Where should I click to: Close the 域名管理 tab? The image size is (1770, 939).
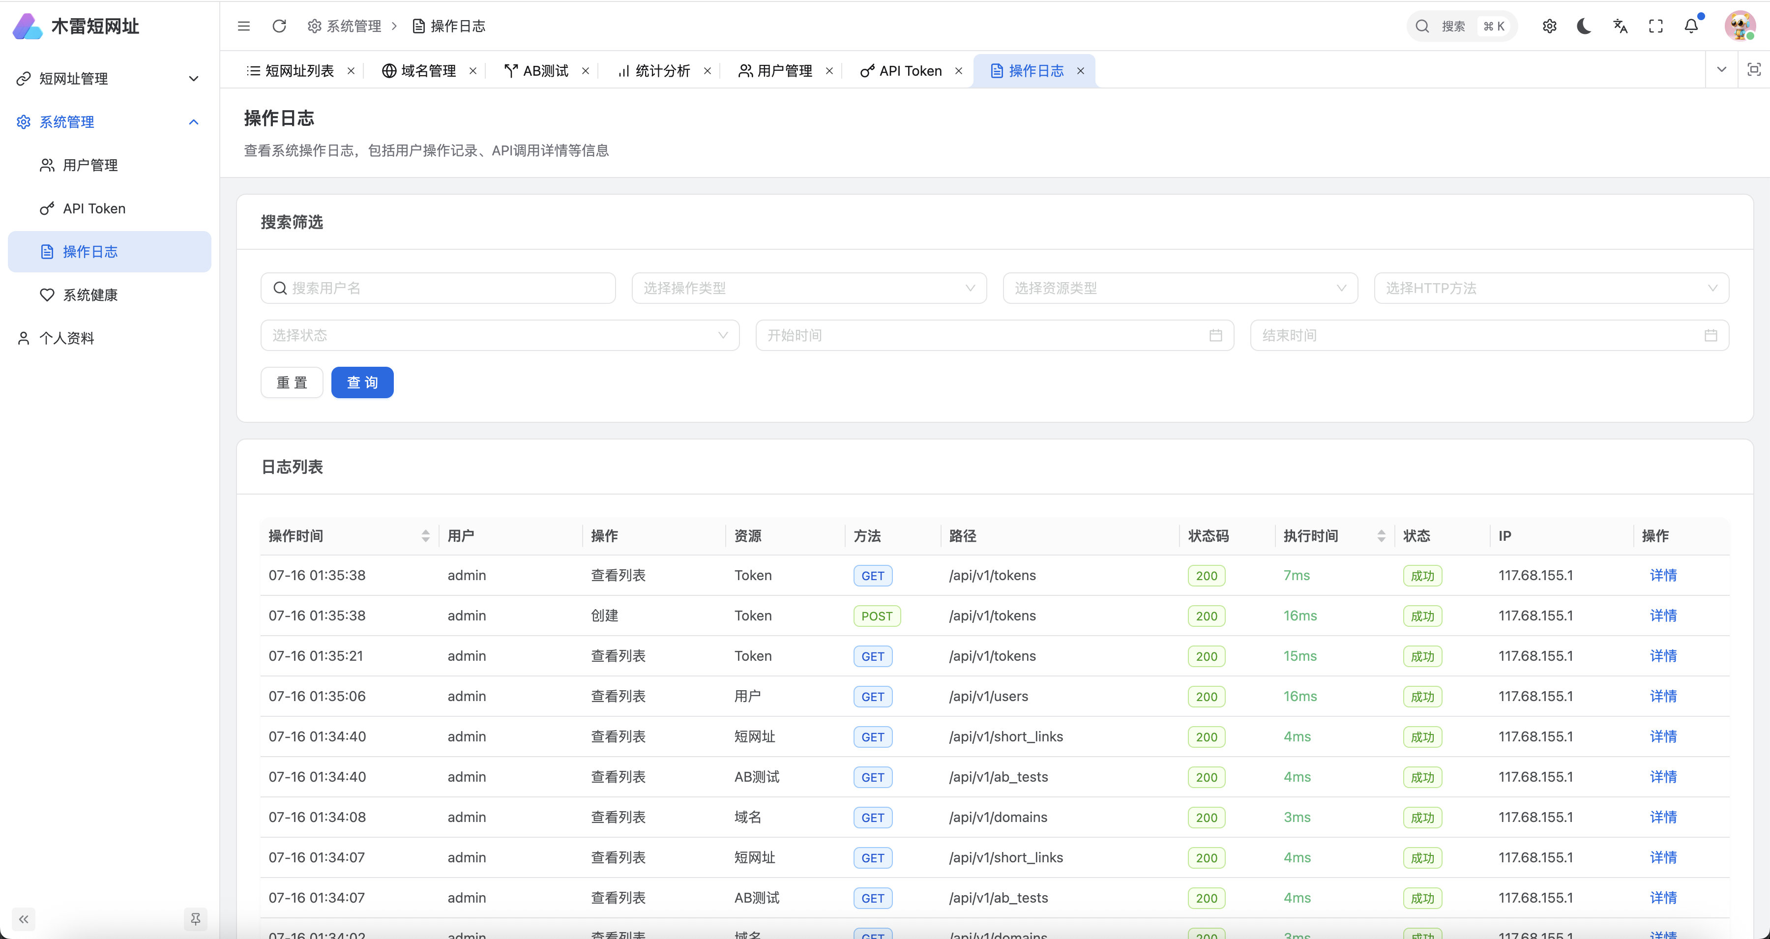(472, 71)
